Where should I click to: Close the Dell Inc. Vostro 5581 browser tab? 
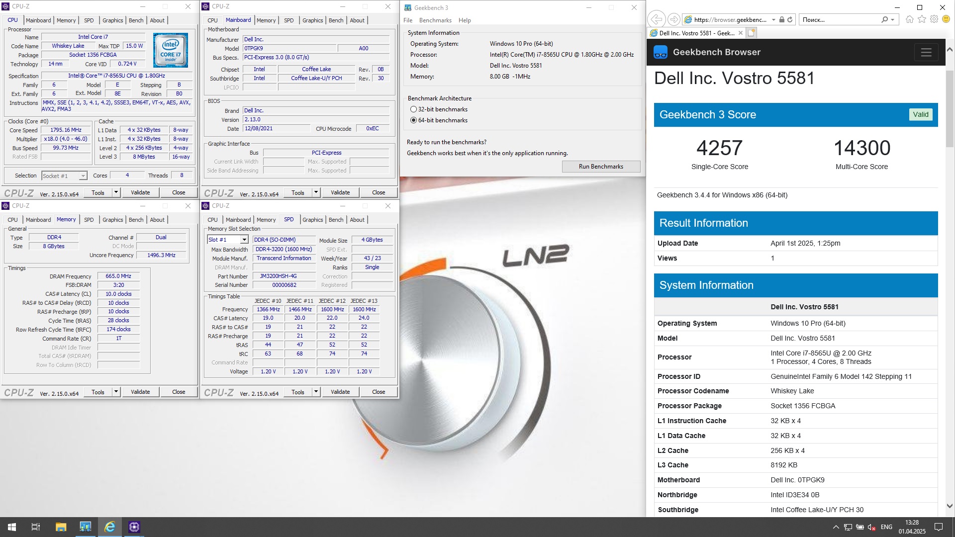click(740, 33)
